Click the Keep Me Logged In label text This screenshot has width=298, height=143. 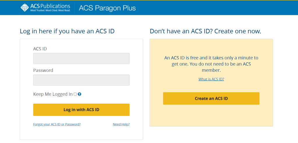(53, 94)
